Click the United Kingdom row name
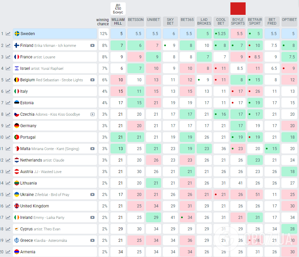This screenshot has height=257, width=299. click(x=34, y=206)
